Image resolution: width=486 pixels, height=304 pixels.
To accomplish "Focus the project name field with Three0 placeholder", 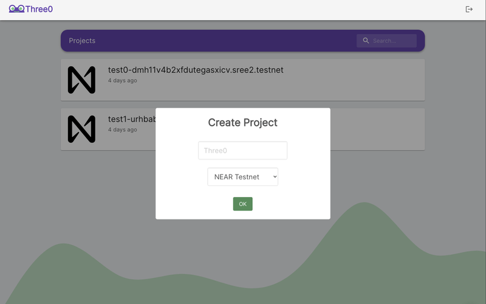I will (x=242, y=151).
